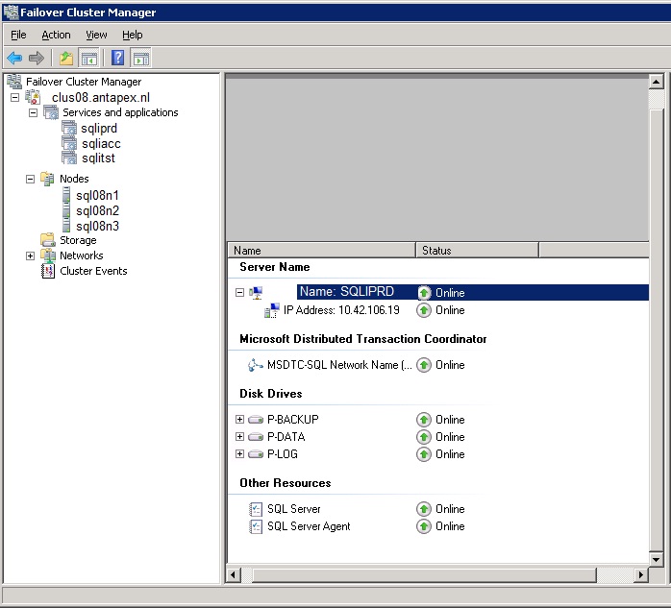
Task: Click the Storage folder icon
Action: point(48,240)
